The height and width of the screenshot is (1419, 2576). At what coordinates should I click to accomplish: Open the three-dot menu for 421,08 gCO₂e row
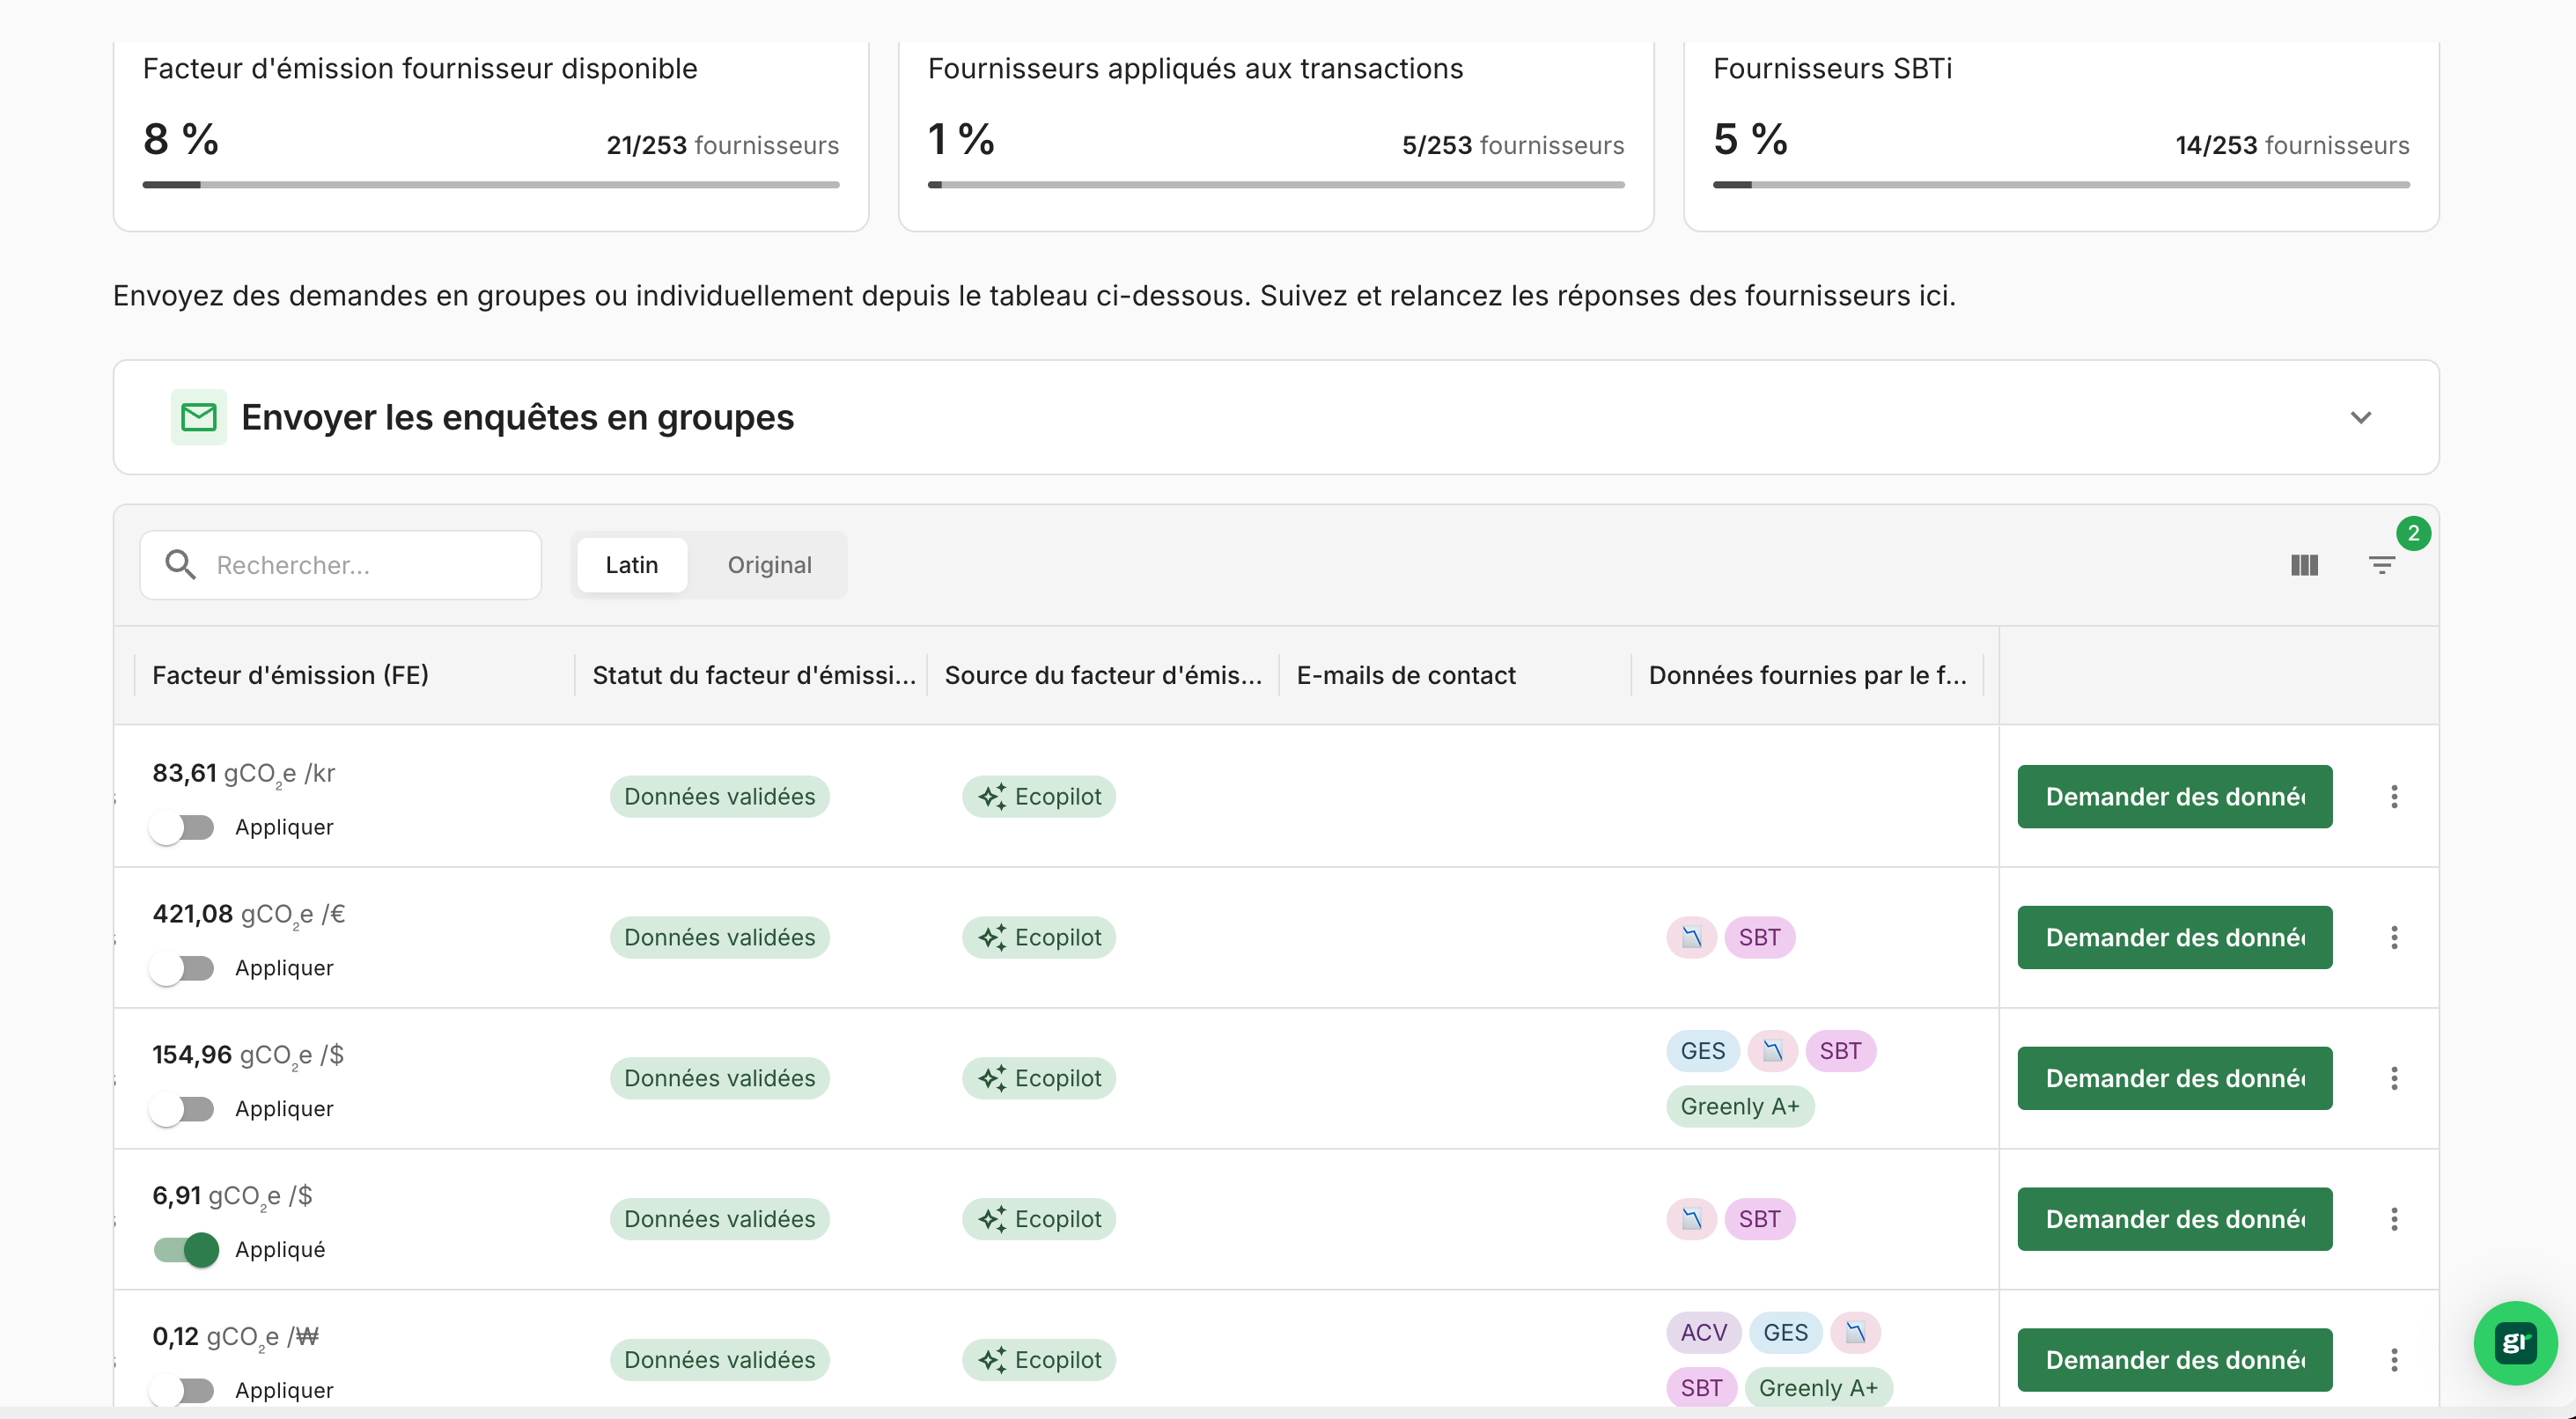click(2394, 938)
